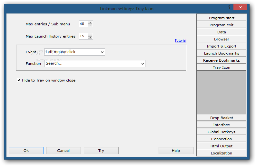256x166 pixels.
Task: Open Global Hotkeys settings
Action: pos(221,132)
